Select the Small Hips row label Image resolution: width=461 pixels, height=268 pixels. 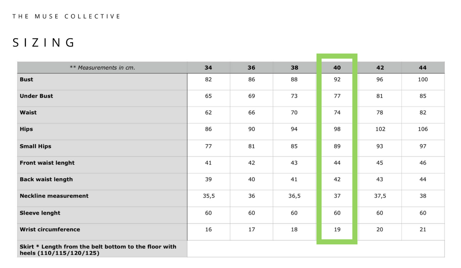pyautogui.click(x=35, y=146)
